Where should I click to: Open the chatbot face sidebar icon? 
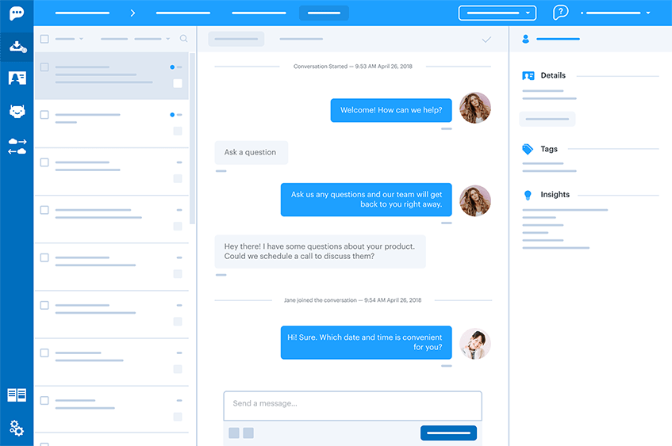pos(17,111)
